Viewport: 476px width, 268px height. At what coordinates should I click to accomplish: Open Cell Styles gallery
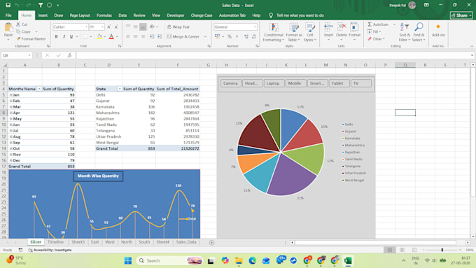point(309,32)
